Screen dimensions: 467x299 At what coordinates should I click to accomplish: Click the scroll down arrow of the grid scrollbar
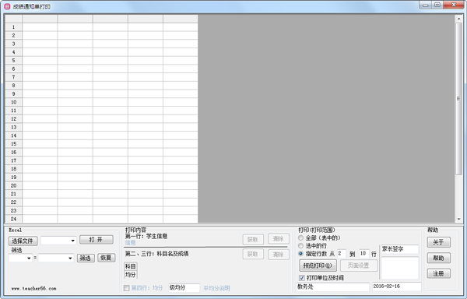click(458, 219)
